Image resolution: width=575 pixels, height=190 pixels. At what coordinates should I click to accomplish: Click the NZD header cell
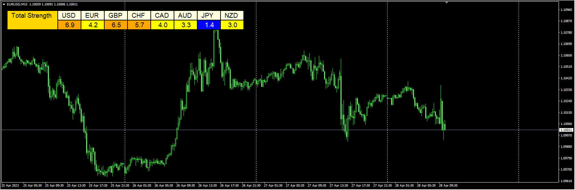tap(232, 15)
